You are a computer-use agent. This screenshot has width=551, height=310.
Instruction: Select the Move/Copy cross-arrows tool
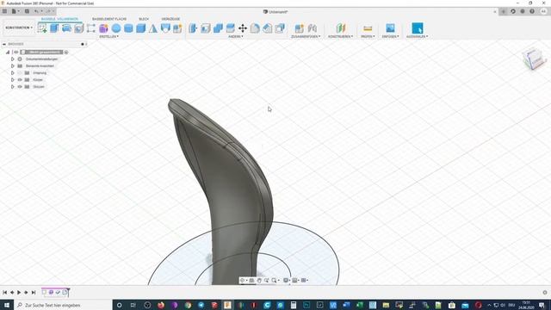click(243, 28)
